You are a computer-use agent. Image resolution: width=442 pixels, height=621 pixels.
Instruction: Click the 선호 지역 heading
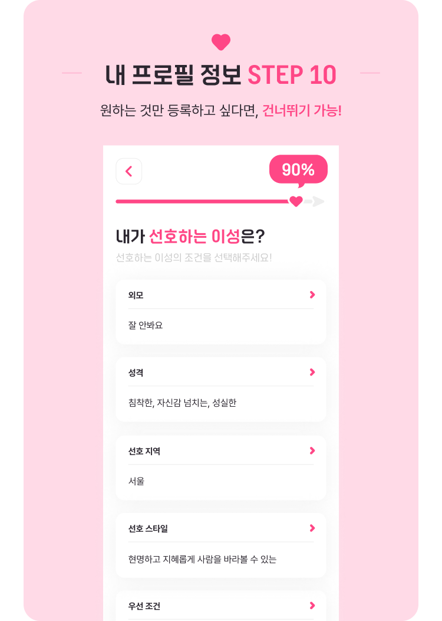point(144,451)
